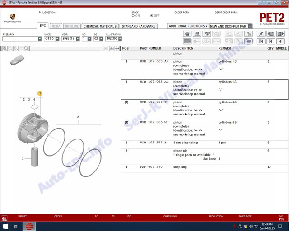Screen dimensions: 289x231
Task: Click the Order Form link
Action: click(x=182, y=12)
